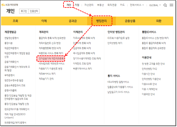Open 계좌별명등록/변경/삭제 link
Image resolution: width=177 pixels, height=127 pixels.
tap(50, 48)
